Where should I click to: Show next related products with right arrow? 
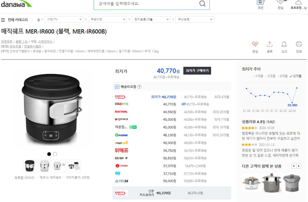point(299,166)
